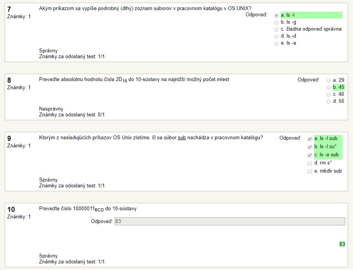This screenshot has height=270, width=353.
Task: Toggle checkbox 'a. ls -l sub'
Action: (310, 138)
